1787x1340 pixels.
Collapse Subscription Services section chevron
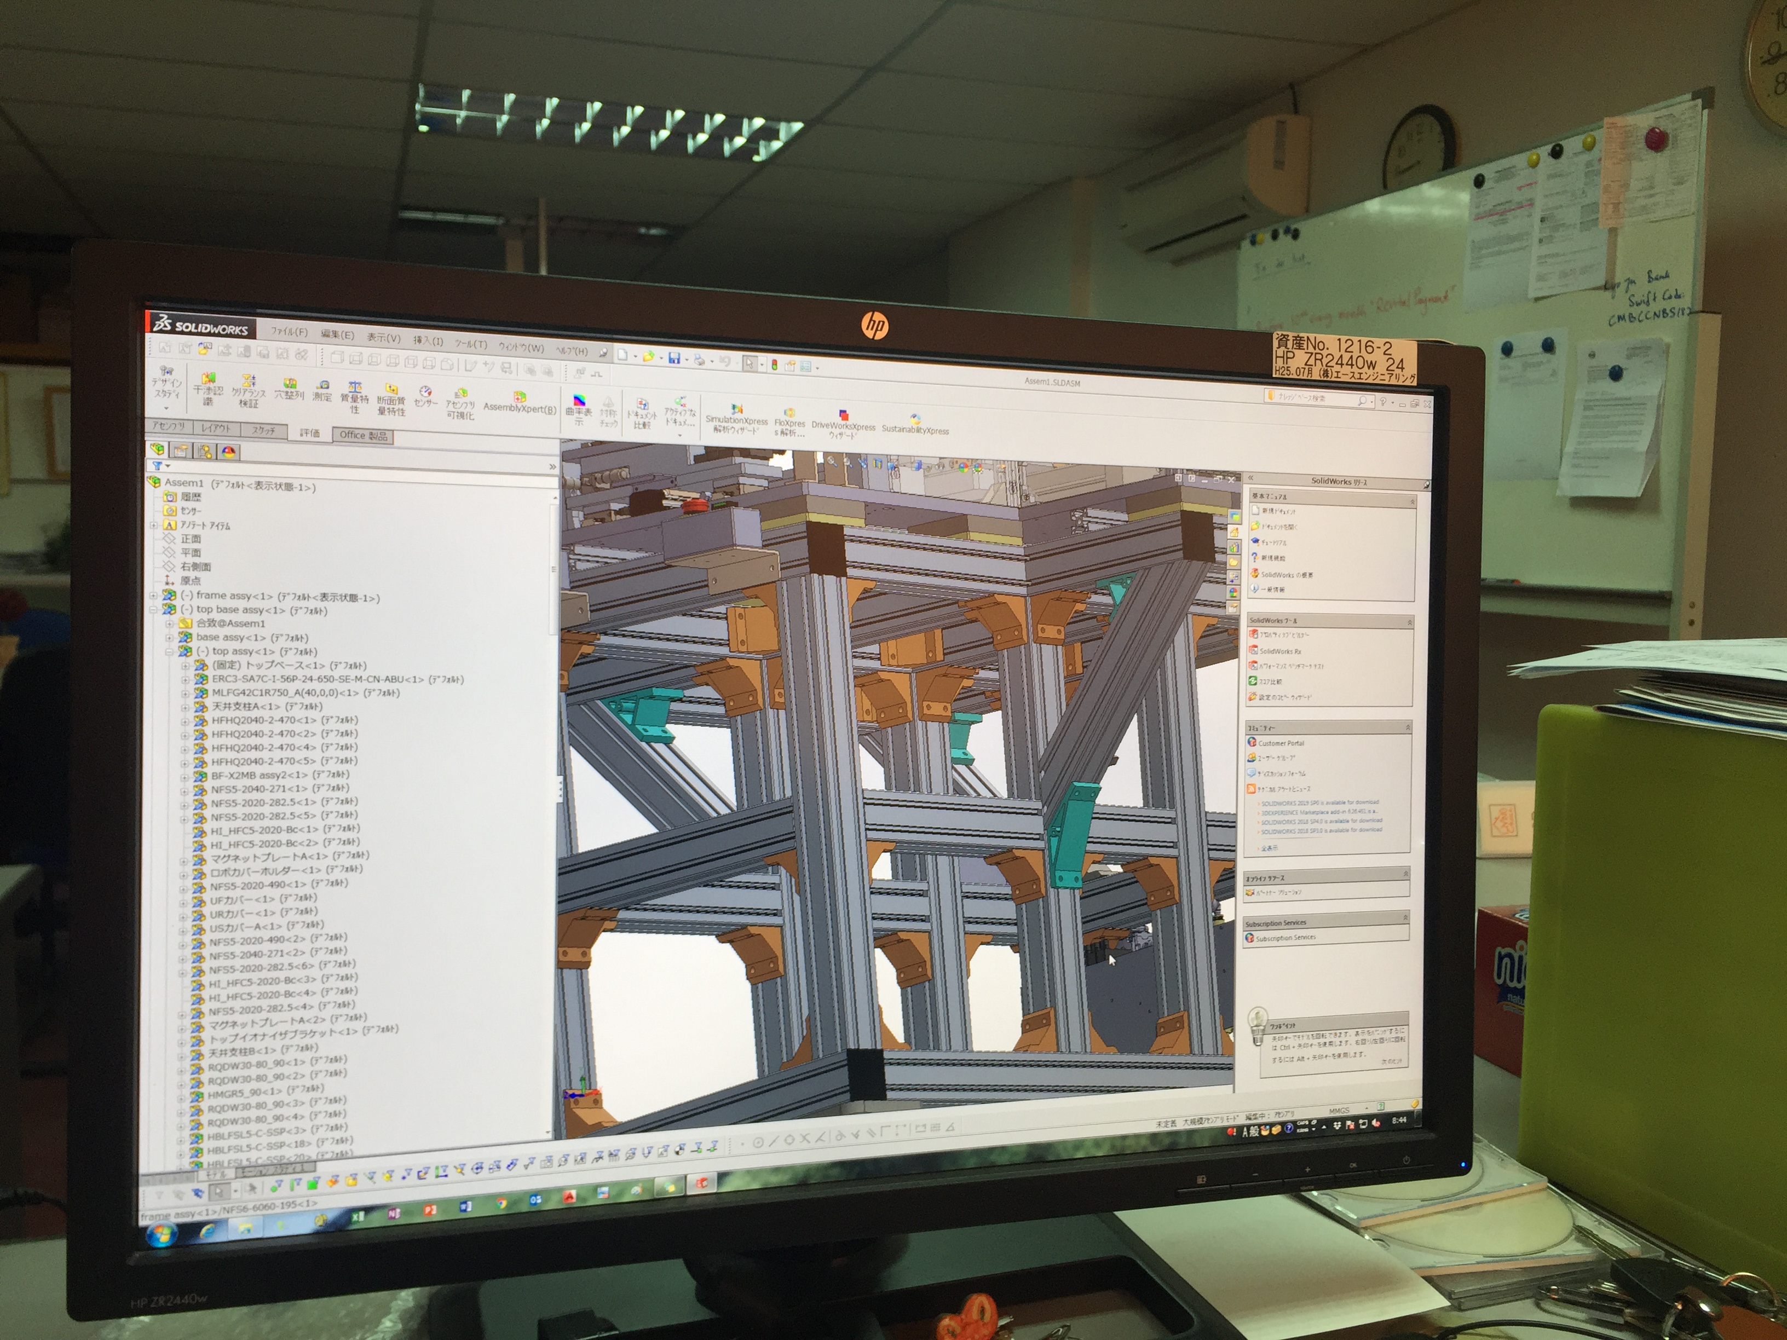(1405, 917)
